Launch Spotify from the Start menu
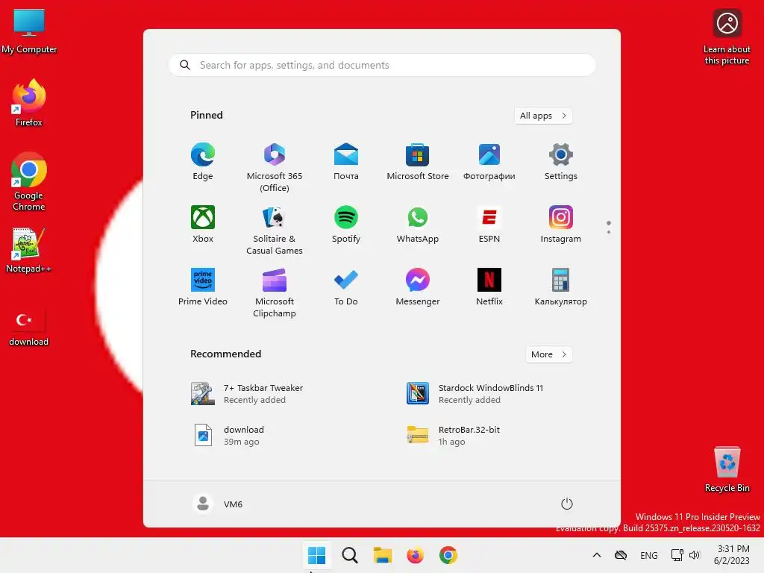This screenshot has width=764, height=573. 346,224
